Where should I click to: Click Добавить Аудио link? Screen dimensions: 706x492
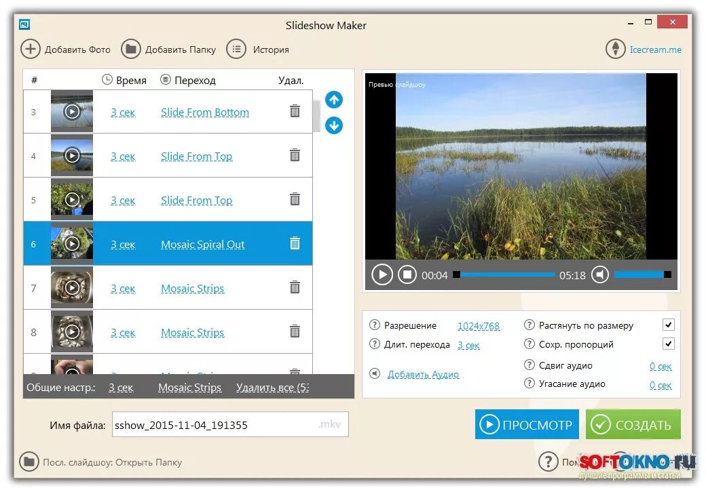(x=423, y=374)
